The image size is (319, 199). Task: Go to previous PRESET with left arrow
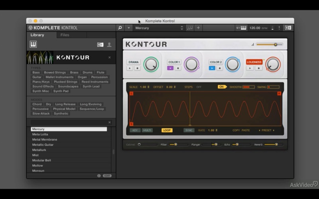point(260,131)
